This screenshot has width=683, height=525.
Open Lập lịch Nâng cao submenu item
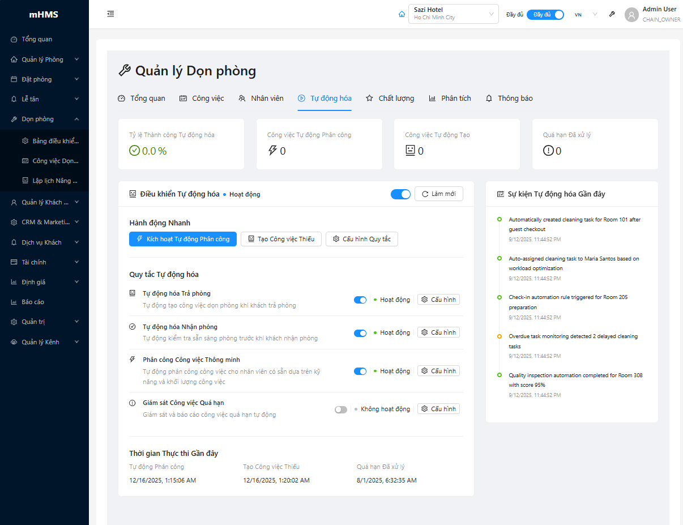(56, 181)
